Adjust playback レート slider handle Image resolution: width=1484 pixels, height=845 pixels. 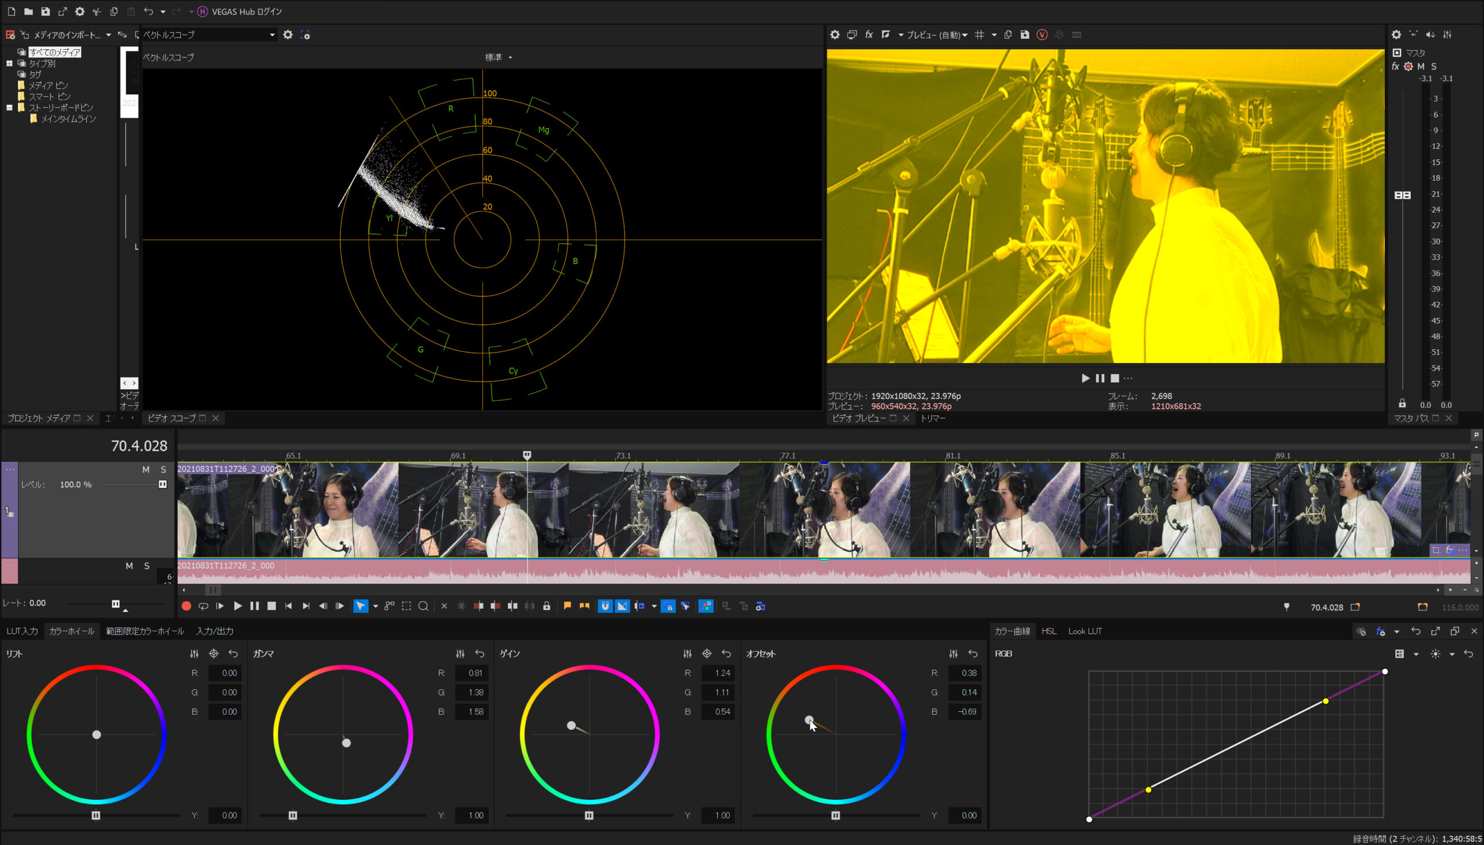point(115,603)
